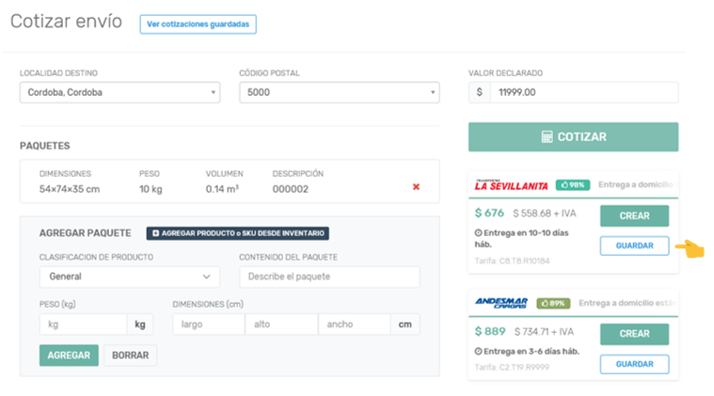Open Clasificacion de Producto General dropdown
Viewport: 714px width, 396px height.
[129, 277]
